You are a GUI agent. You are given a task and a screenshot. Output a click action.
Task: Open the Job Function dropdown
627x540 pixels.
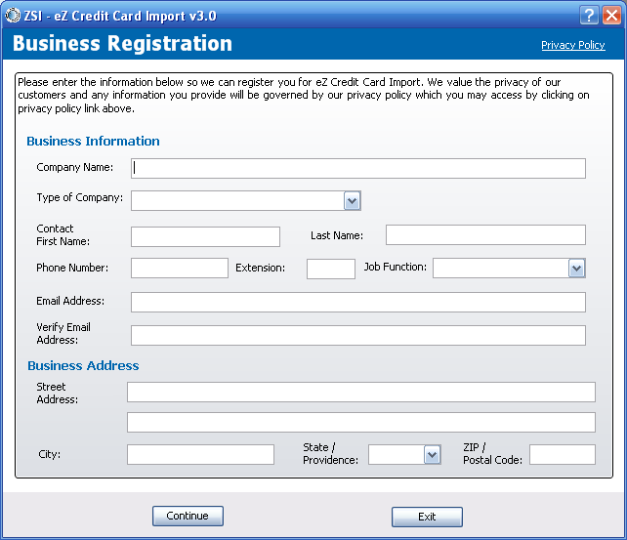pyautogui.click(x=576, y=269)
